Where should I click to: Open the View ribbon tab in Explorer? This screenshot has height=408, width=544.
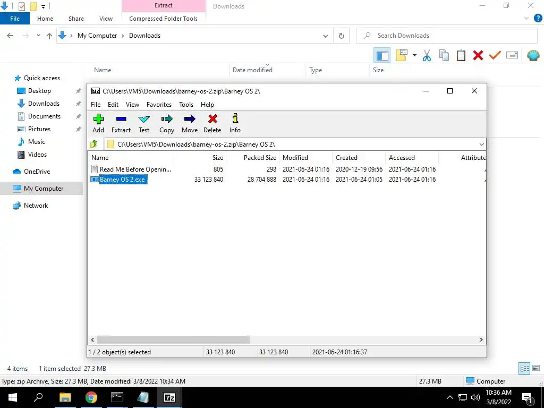(106, 19)
